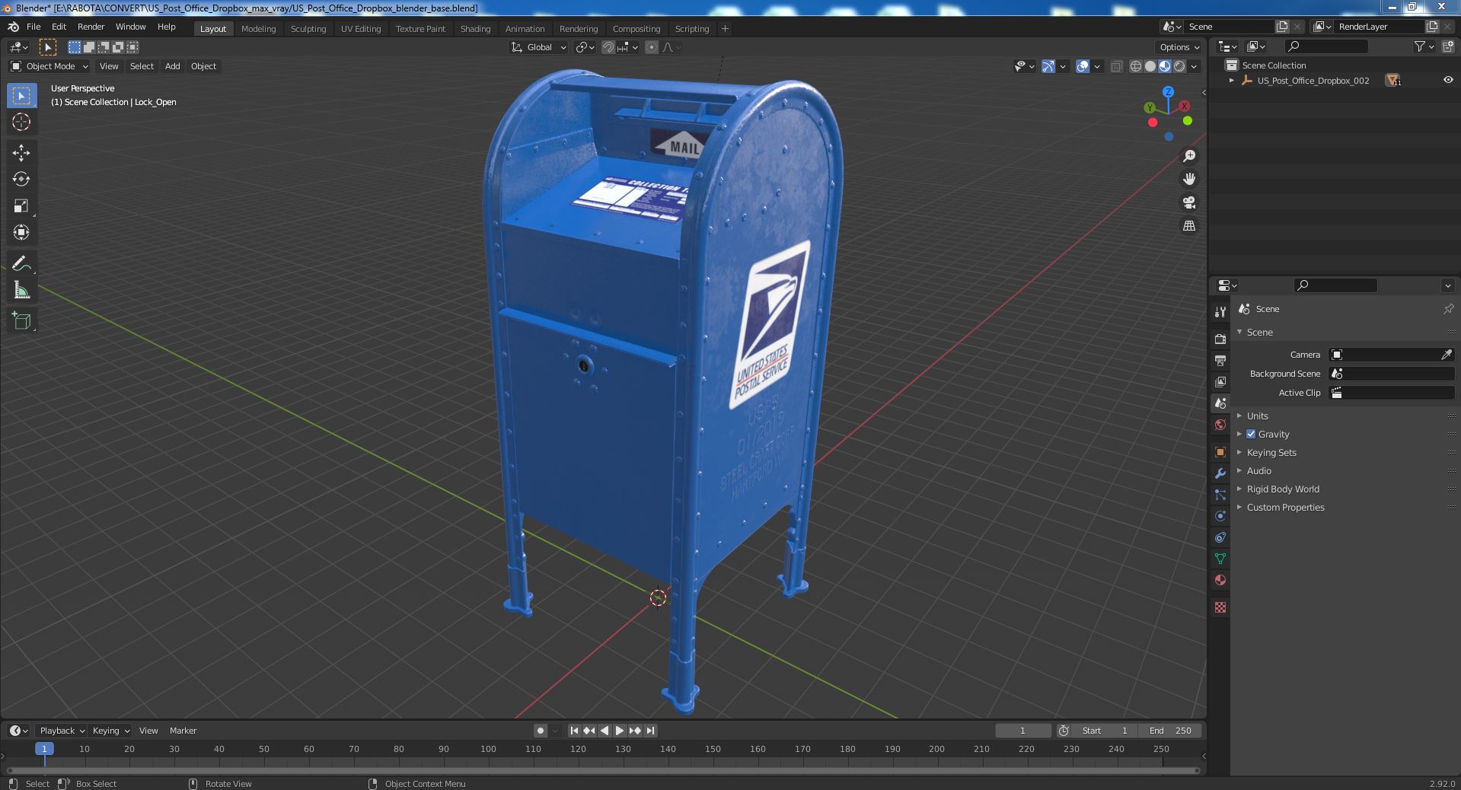This screenshot has height=790, width=1461.
Task: Select the Transform tool
Action: (x=21, y=233)
